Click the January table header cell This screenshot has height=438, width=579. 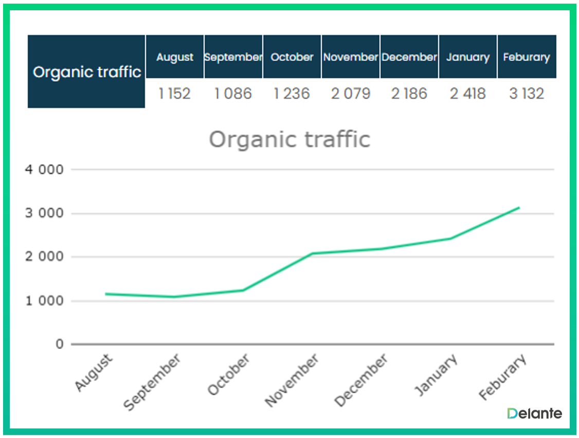[x=468, y=57]
